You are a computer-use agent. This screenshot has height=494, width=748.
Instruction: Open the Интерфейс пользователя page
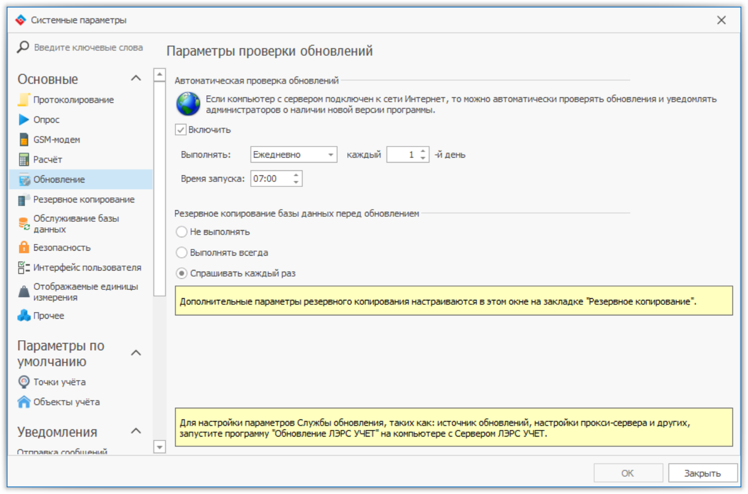23,267
